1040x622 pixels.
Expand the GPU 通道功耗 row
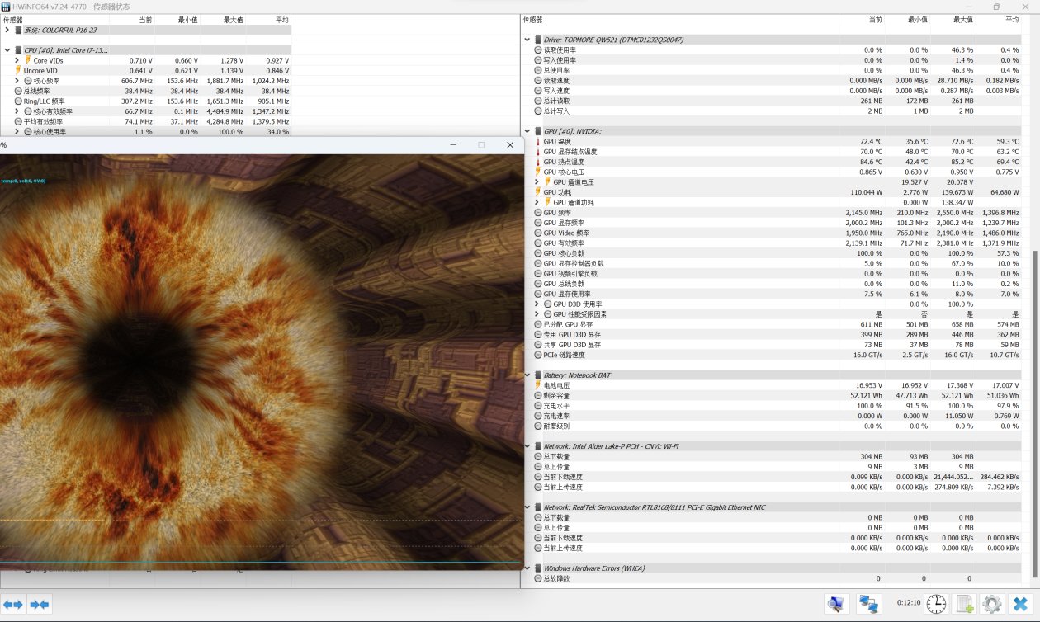pyautogui.click(x=537, y=202)
